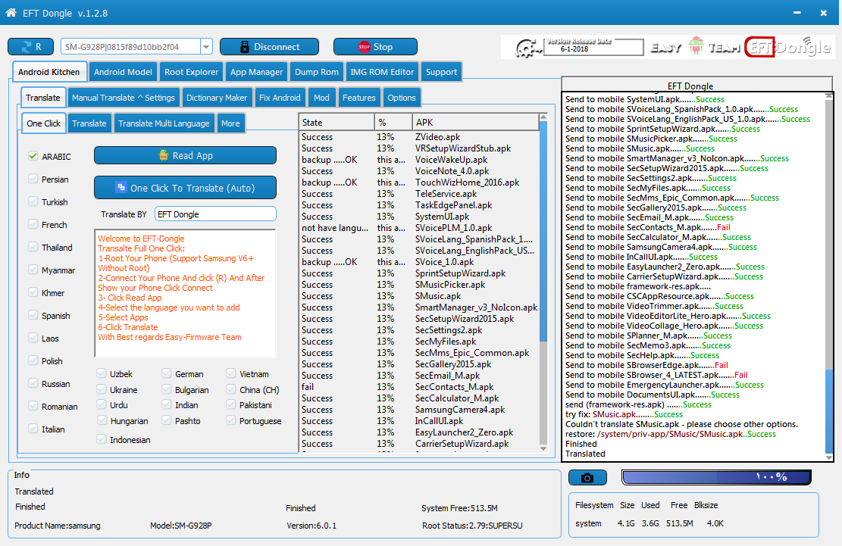
Task: Click the State column header
Action: click(x=336, y=122)
